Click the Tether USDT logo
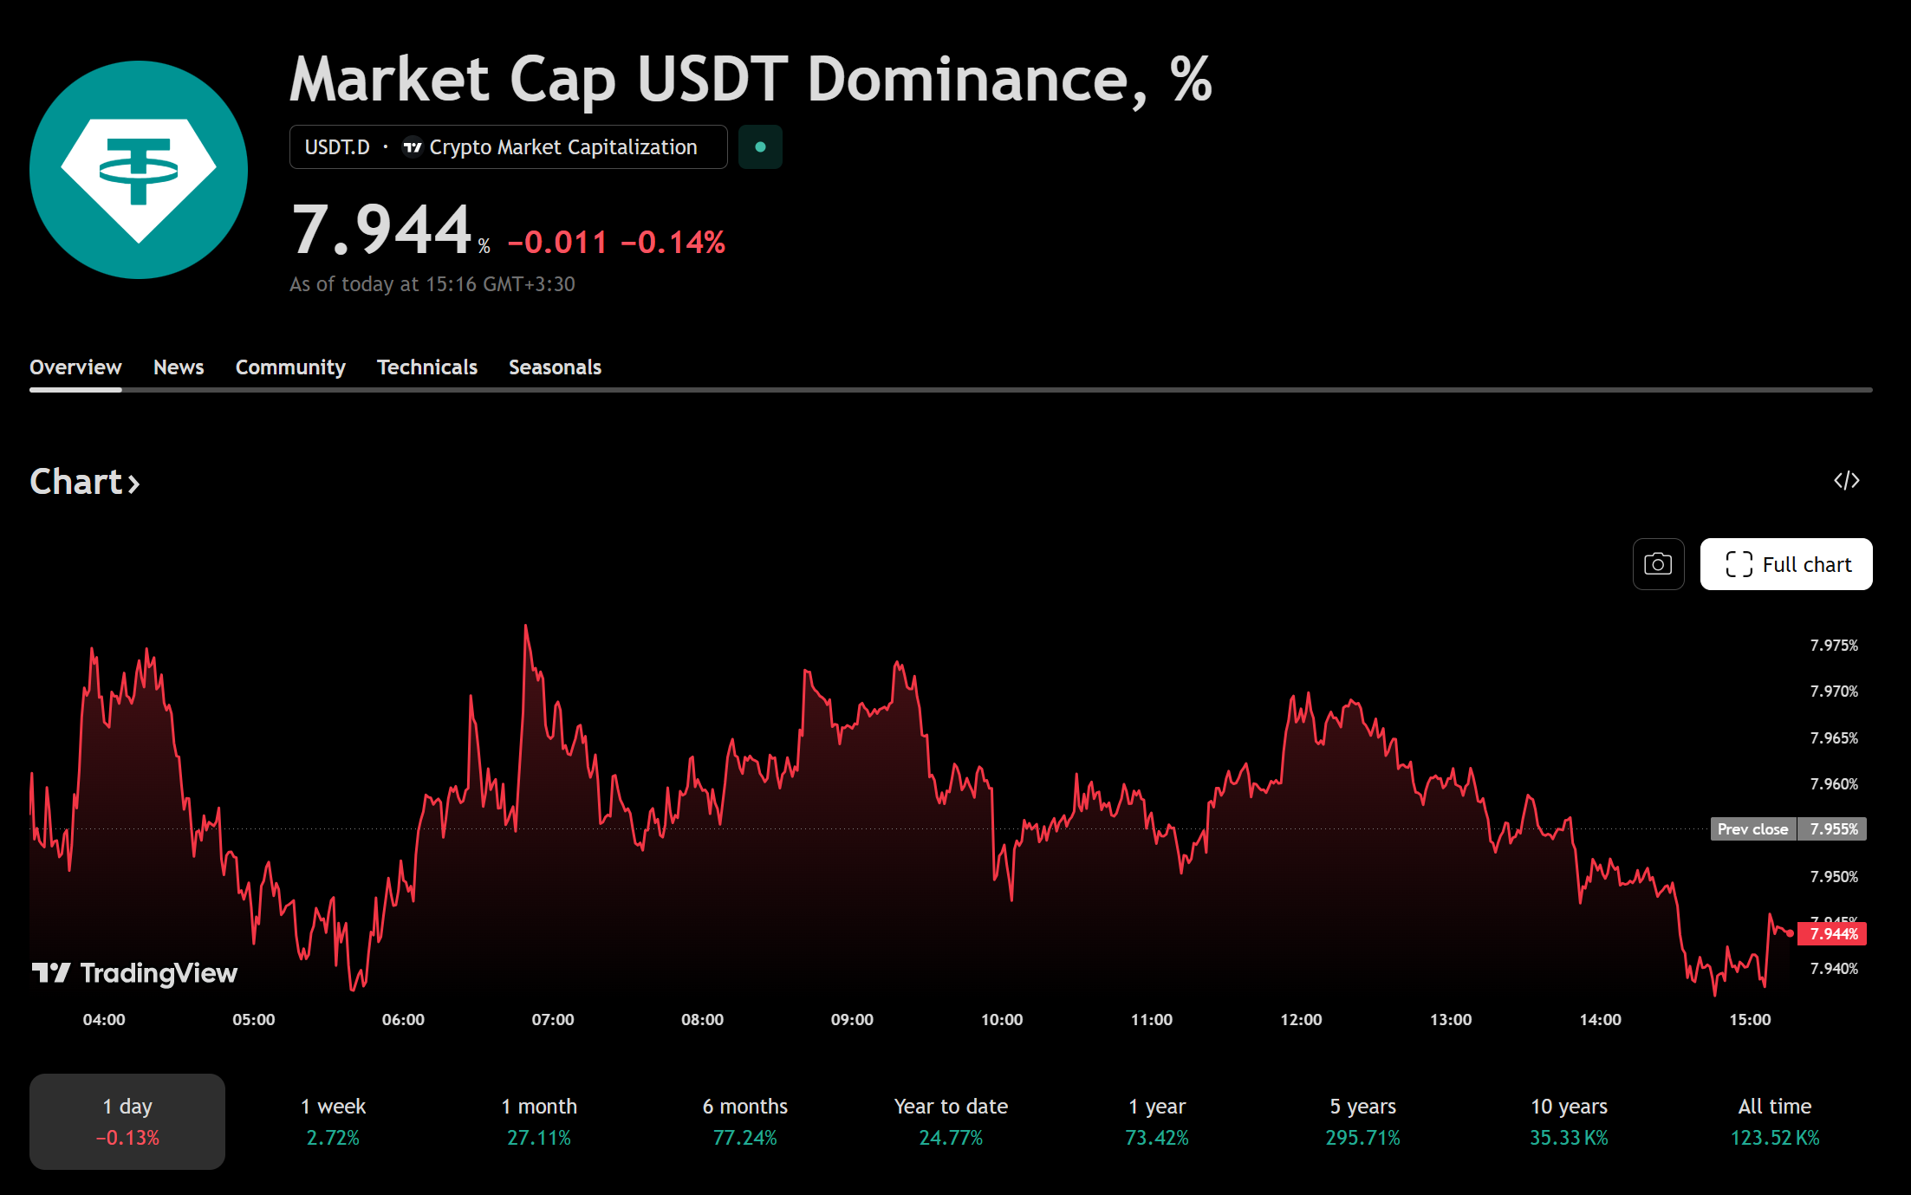The image size is (1911, 1195). pyautogui.click(x=139, y=170)
